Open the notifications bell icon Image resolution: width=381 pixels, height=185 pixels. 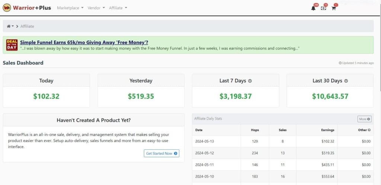point(313,8)
